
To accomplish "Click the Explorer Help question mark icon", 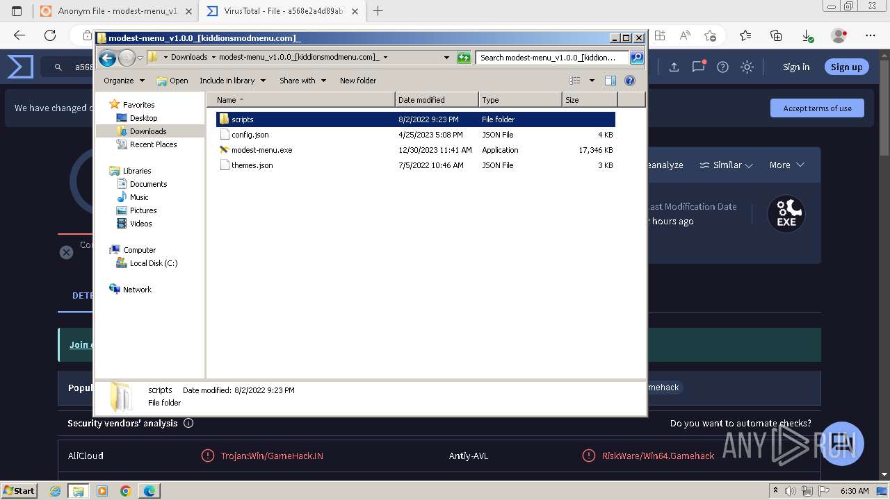I will click(x=630, y=81).
